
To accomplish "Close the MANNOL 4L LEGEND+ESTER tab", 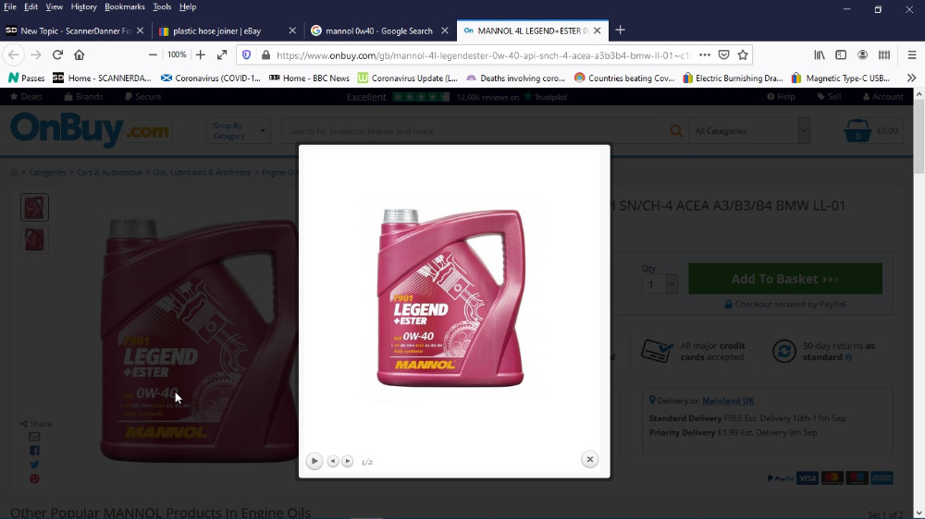I will coord(597,30).
